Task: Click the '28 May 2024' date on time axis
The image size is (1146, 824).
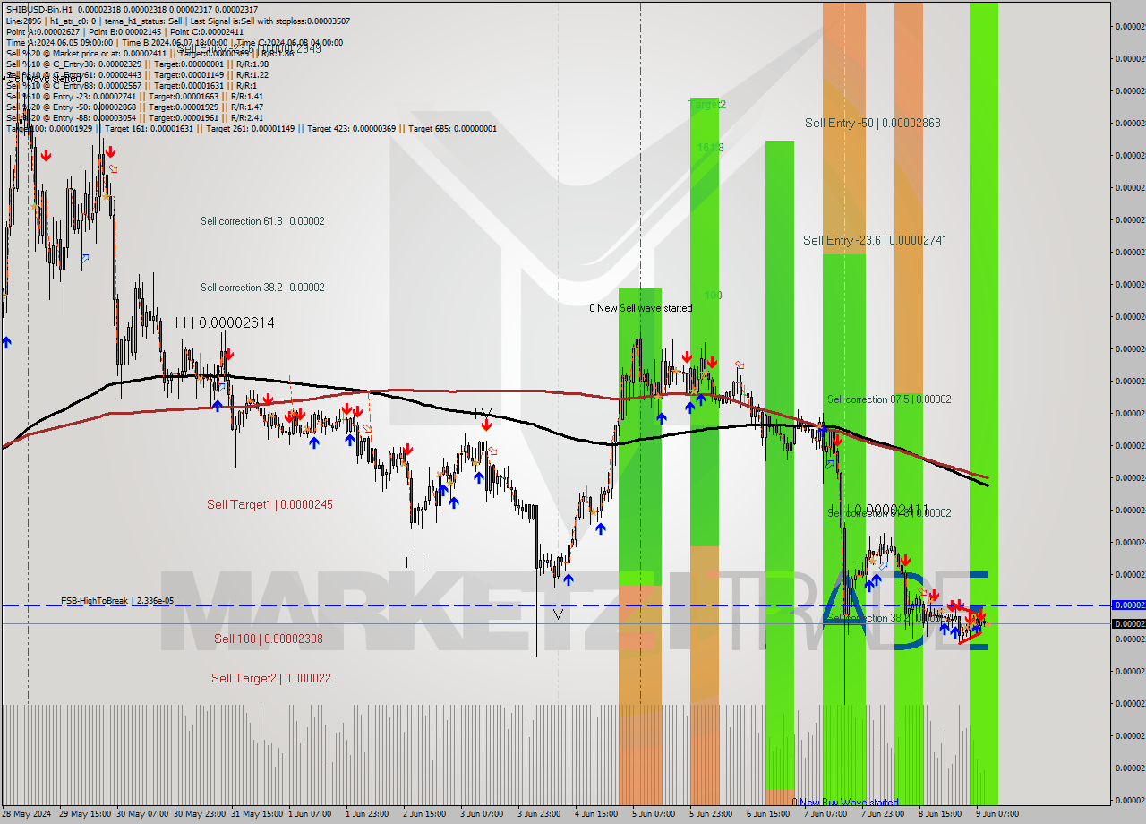Action: pyautogui.click(x=26, y=814)
